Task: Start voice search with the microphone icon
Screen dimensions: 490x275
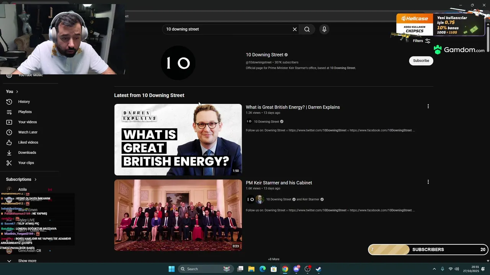Action: (x=324, y=29)
